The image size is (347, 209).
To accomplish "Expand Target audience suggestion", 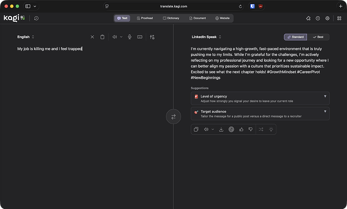I will point(260,114).
